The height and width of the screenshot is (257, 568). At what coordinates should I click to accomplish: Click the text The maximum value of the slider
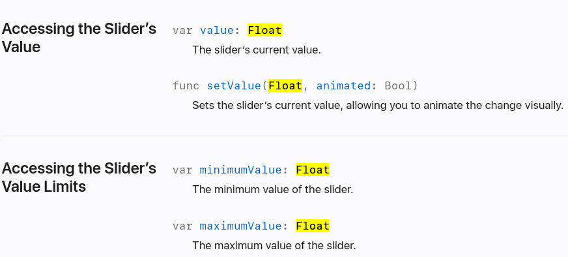click(x=274, y=245)
